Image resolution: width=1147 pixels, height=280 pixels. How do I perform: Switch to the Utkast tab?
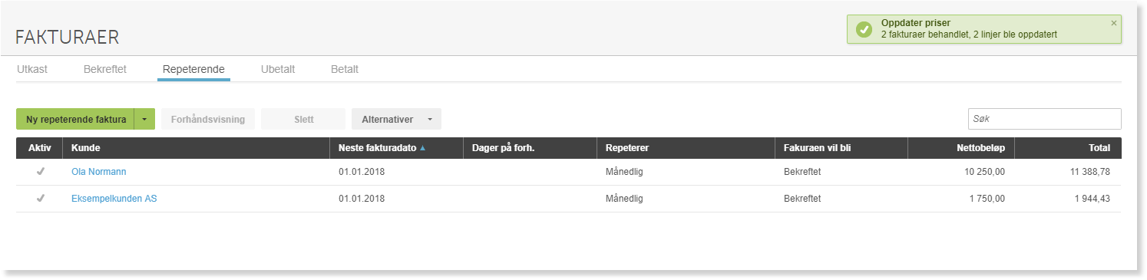(32, 69)
